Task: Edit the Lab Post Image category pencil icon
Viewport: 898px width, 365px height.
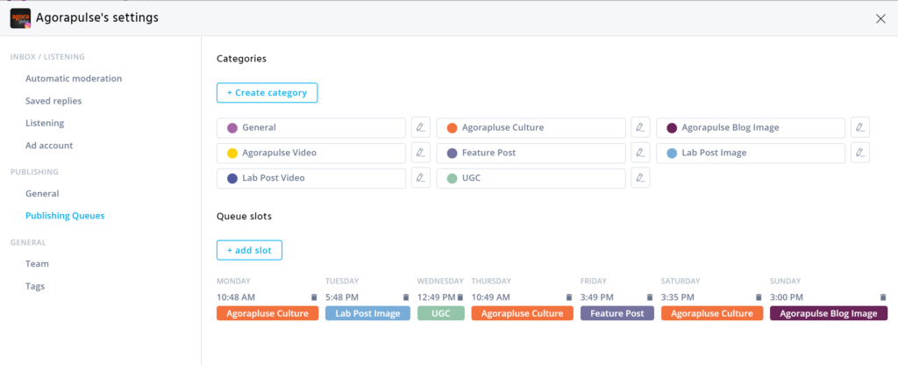Action: [x=860, y=153]
